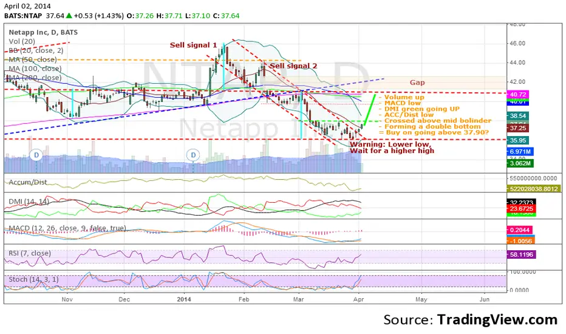Select the C:37.64 close value

(x=227, y=16)
